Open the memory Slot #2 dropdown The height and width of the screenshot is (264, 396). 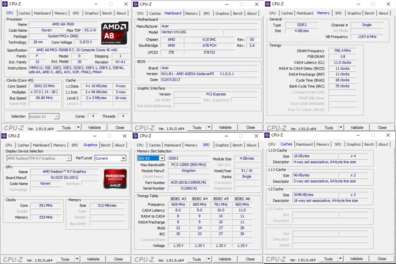click(x=162, y=158)
